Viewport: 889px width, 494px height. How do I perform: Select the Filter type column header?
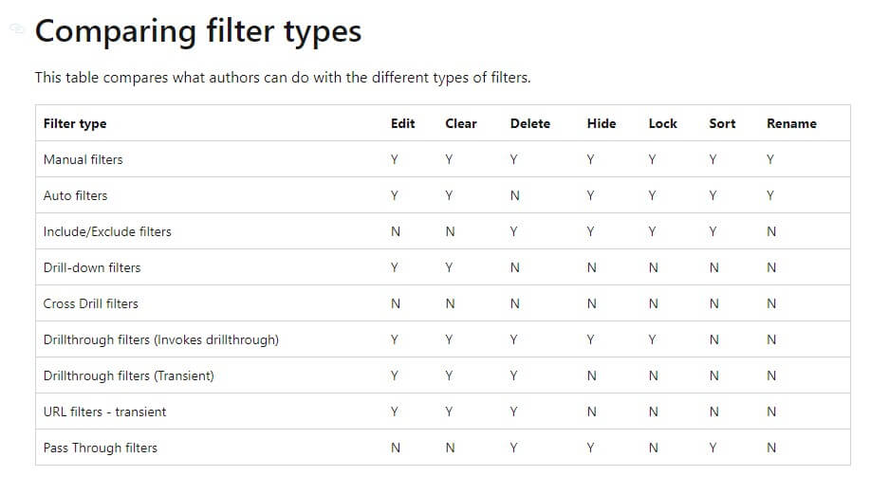click(75, 123)
